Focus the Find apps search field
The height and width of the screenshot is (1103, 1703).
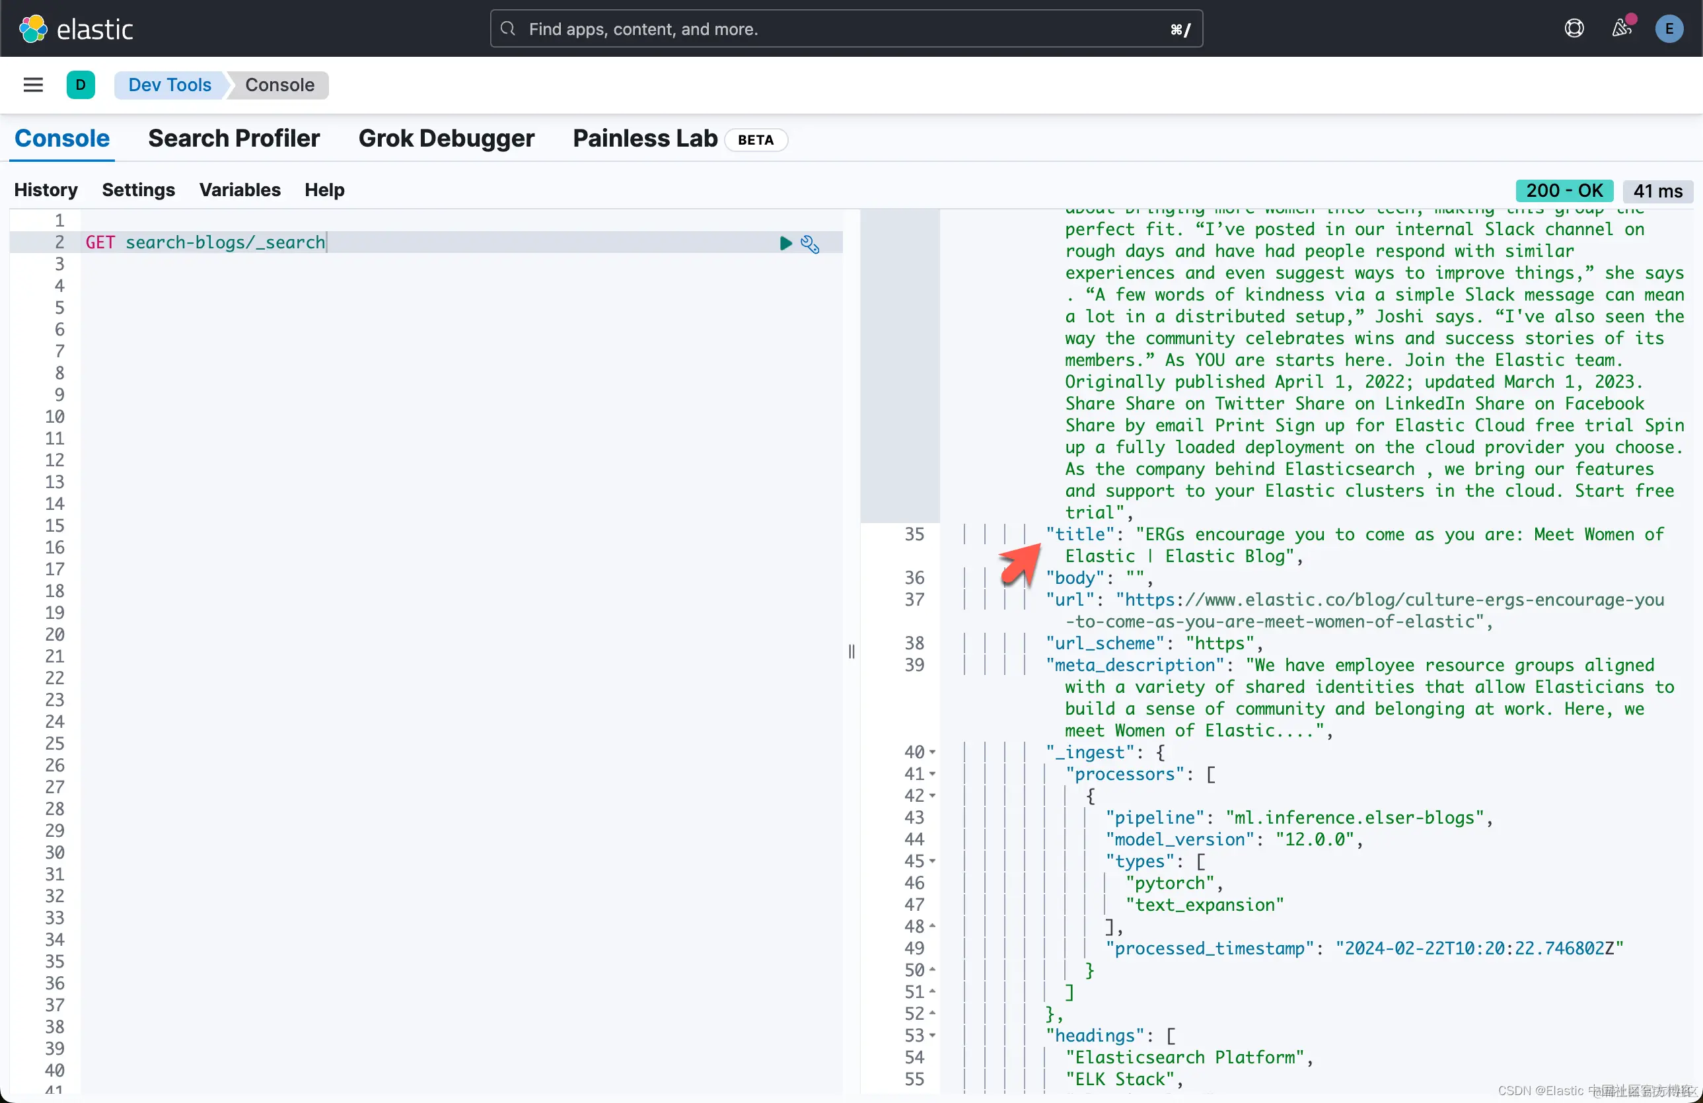844,28
